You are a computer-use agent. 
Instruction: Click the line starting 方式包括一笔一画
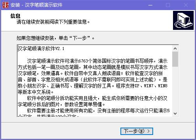pyautogui.click(x=93, y=67)
